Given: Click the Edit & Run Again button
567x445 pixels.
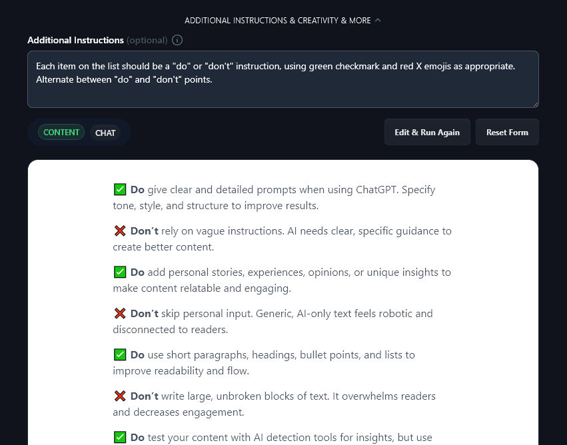Looking at the screenshot, I should [x=427, y=132].
